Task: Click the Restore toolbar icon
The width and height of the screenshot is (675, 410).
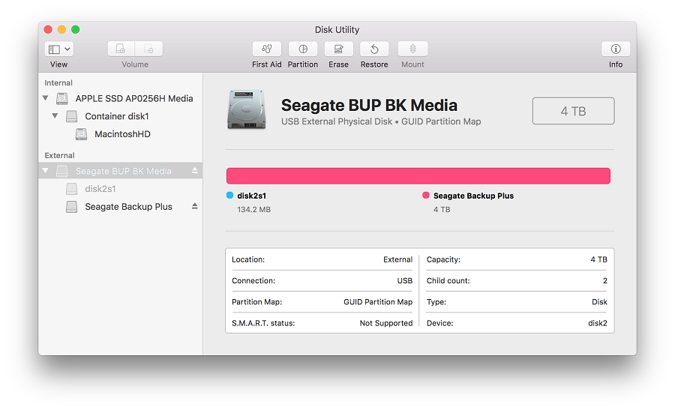Action: 374,49
